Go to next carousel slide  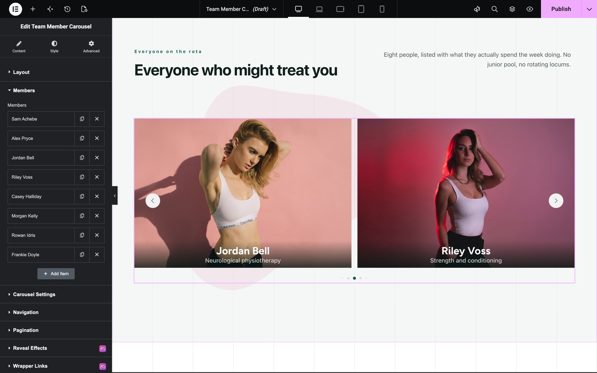556,201
